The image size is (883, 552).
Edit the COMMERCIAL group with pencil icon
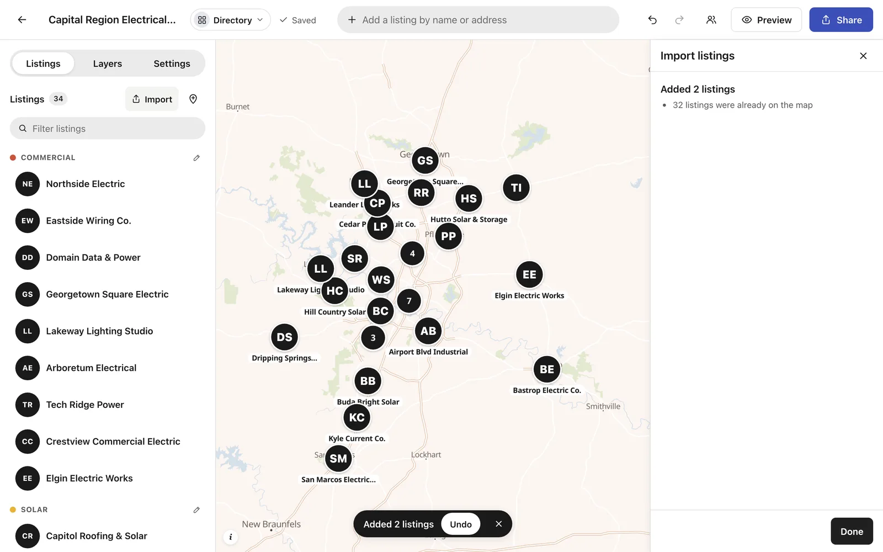pyautogui.click(x=196, y=158)
